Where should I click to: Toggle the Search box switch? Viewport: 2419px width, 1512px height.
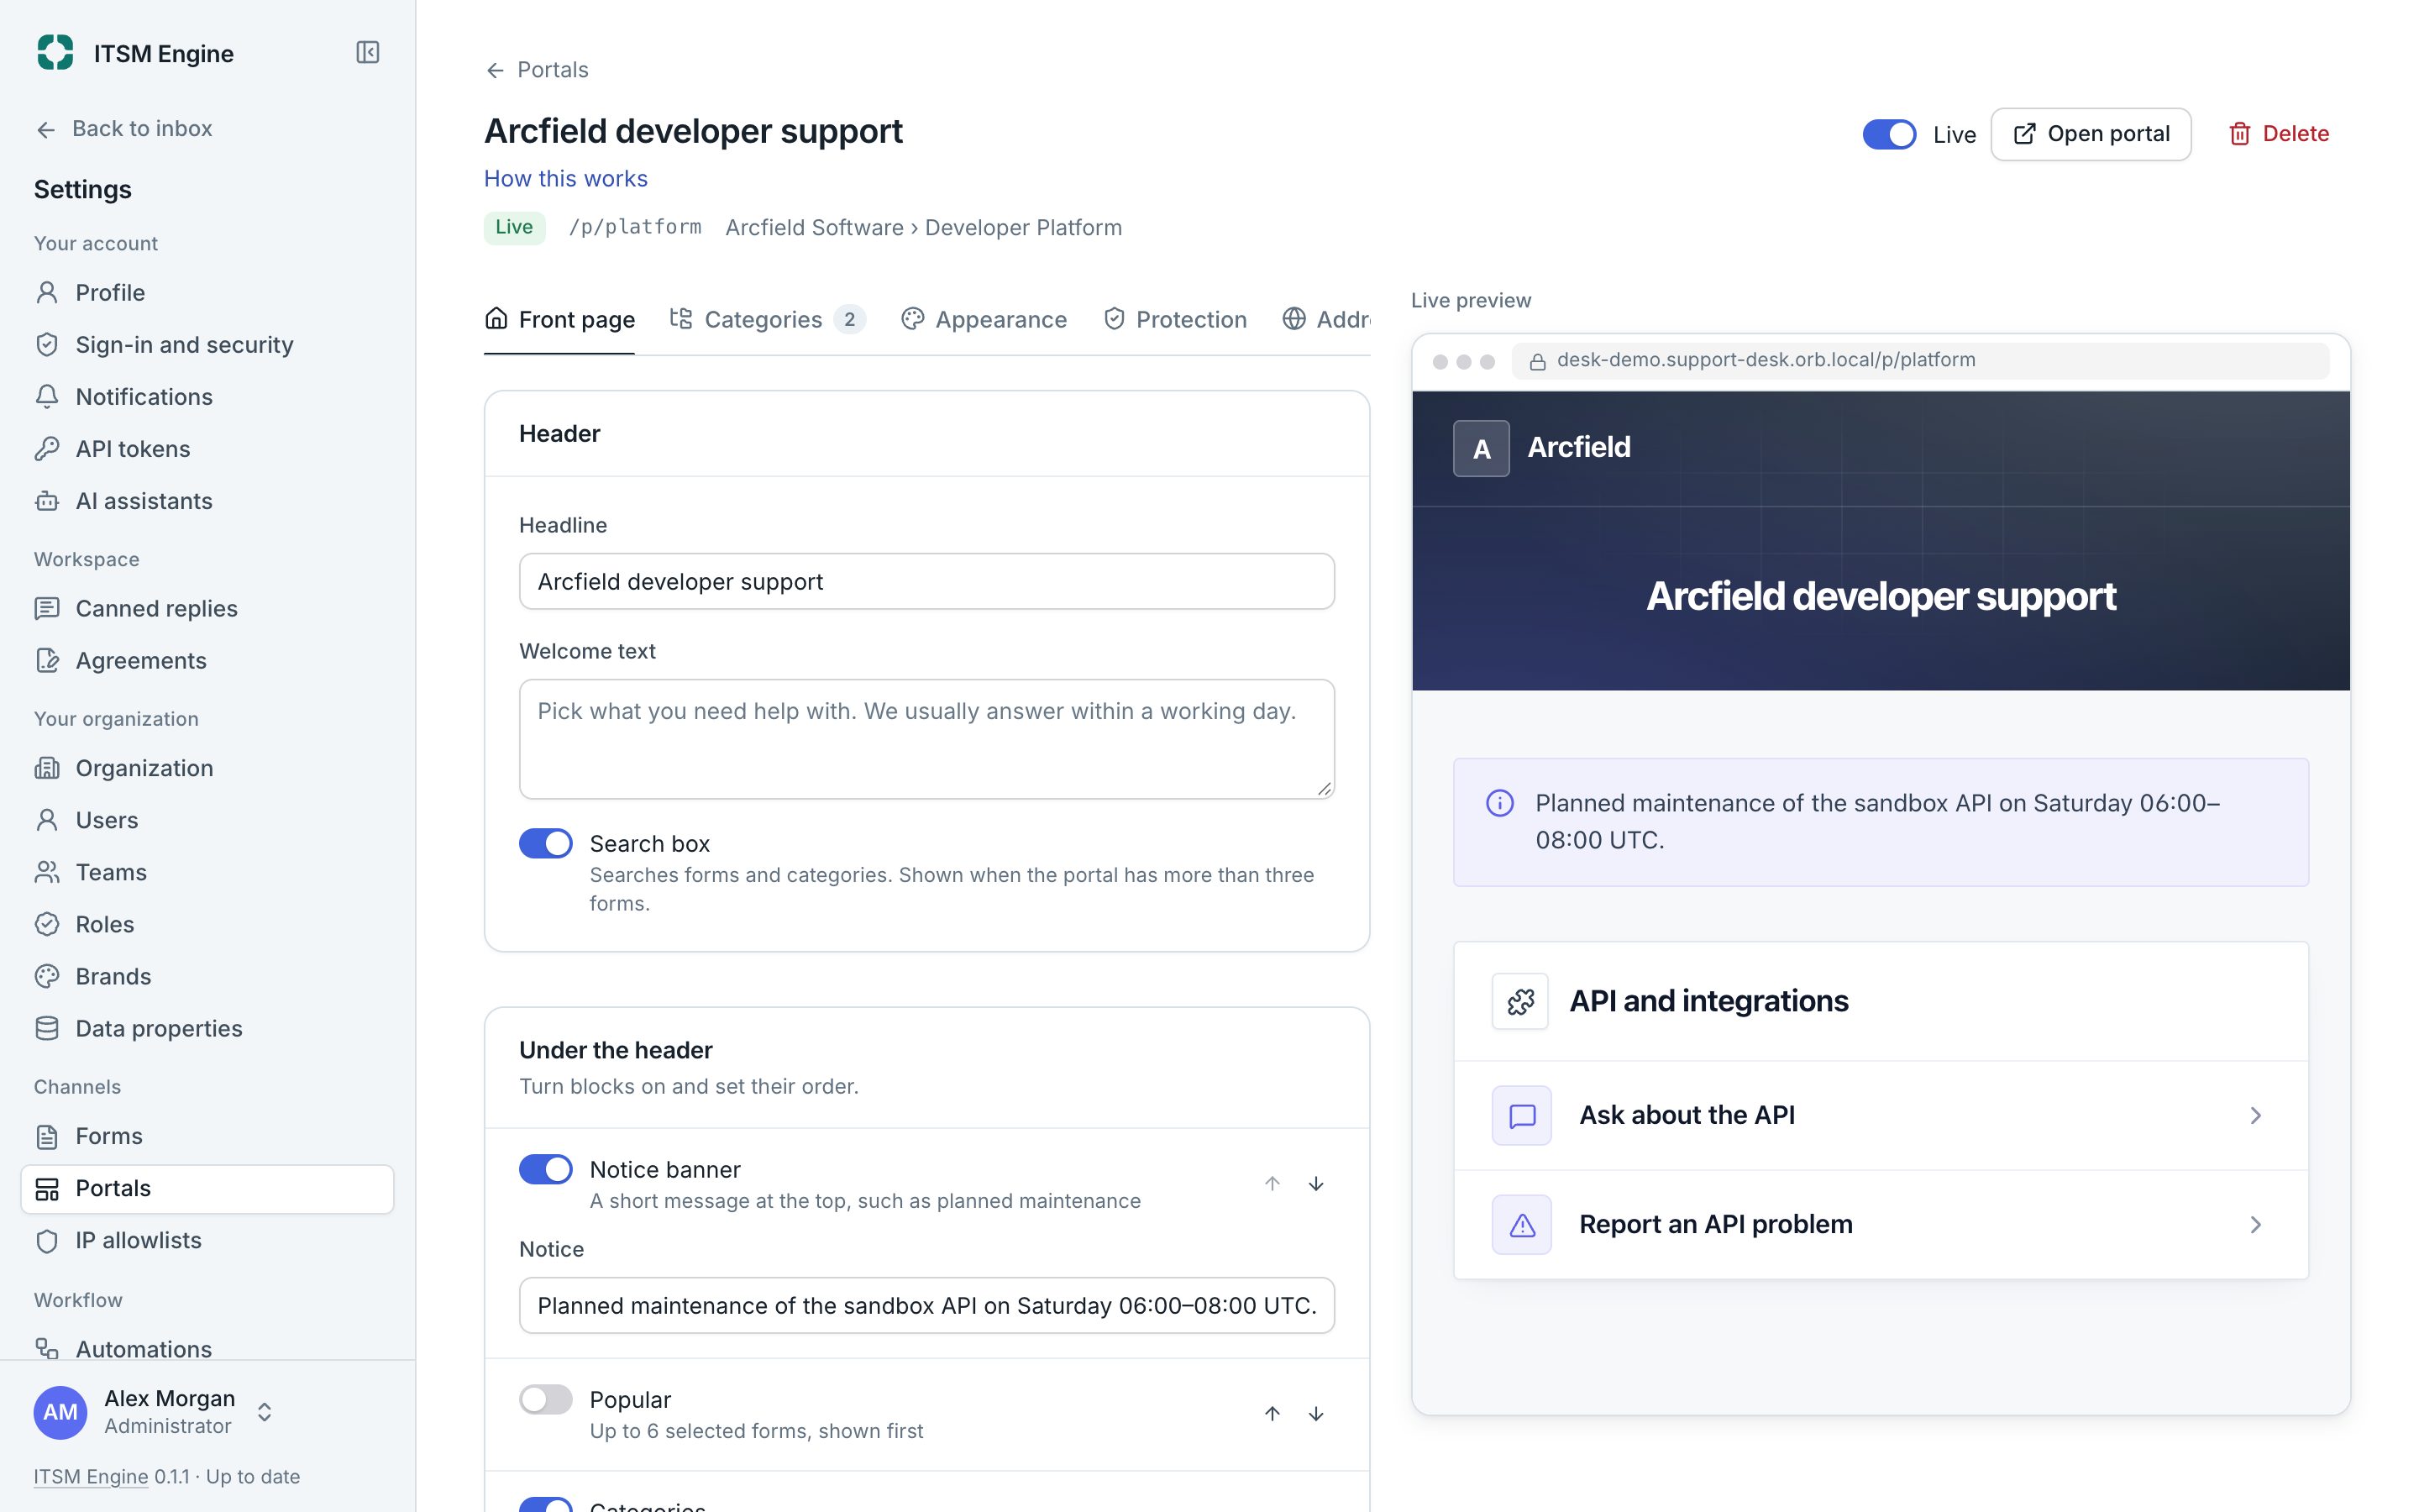[545, 843]
